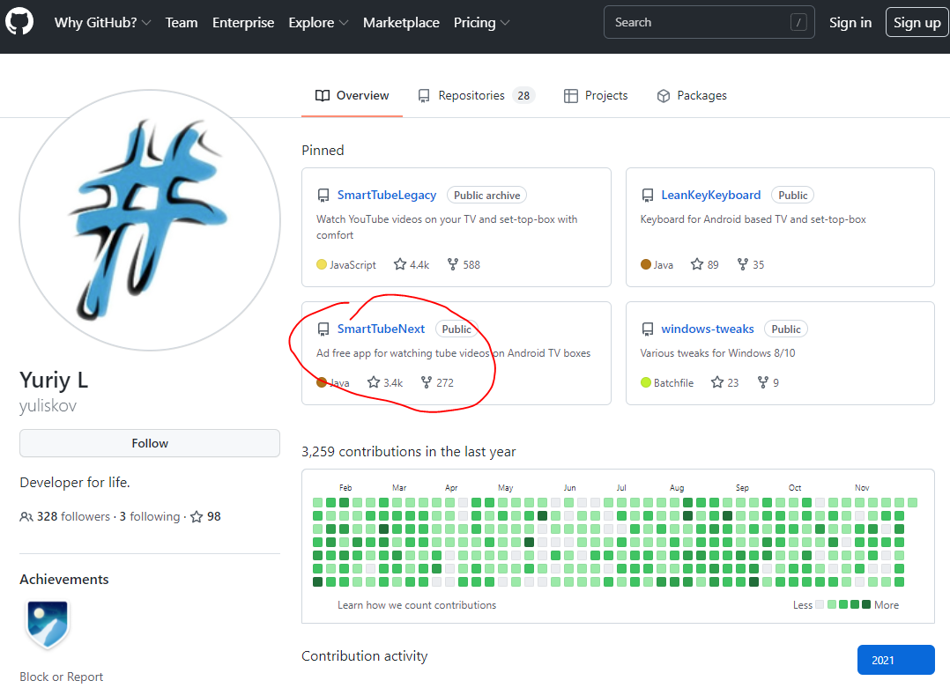The image size is (950, 688).
Task: Focus the Search input field
Action: [709, 22]
